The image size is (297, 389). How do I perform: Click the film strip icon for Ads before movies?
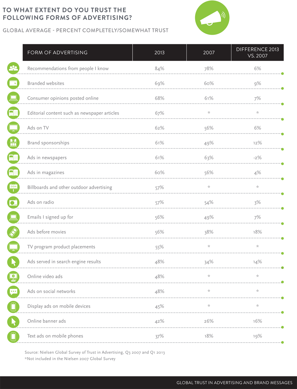13,232
